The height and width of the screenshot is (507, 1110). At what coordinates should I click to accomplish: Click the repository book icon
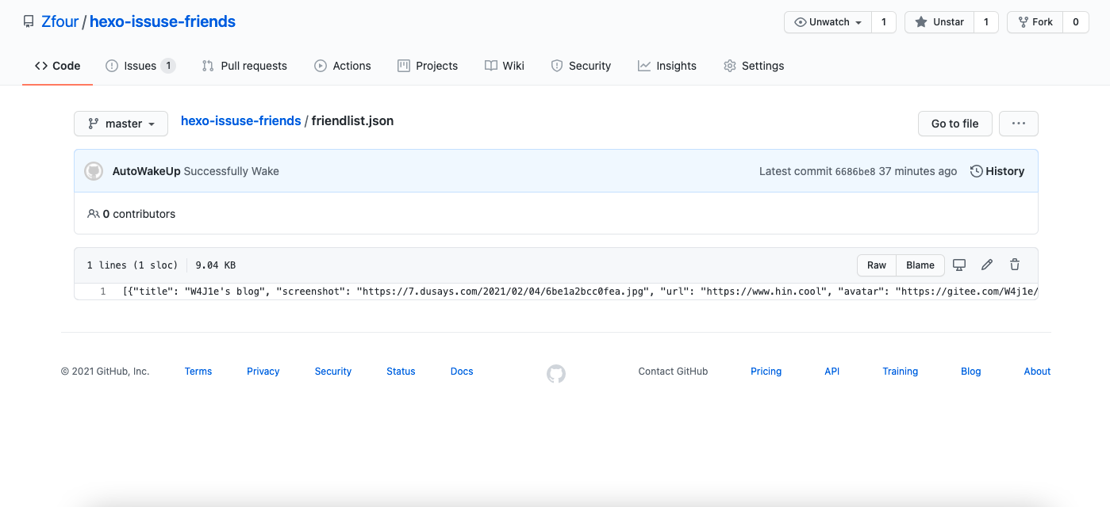coord(29,22)
